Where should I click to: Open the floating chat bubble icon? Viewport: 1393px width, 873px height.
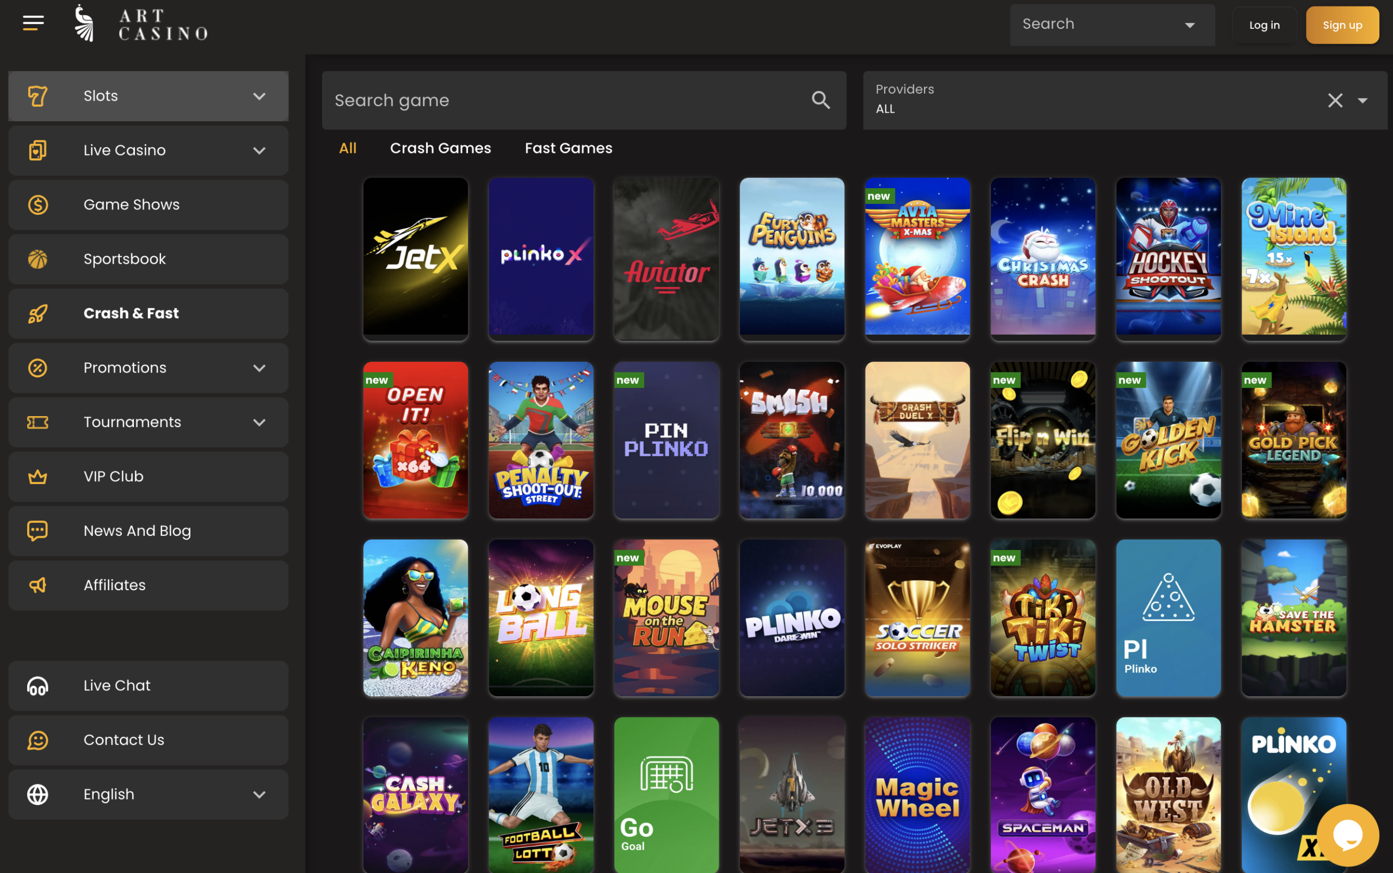pos(1347,834)
